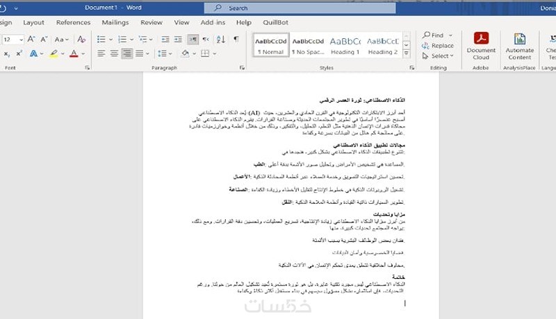Sort the selection with the A-Z icon
Image resolution: width=556 pixels, height=319 pixels.
pyautogui.click(x=220, y=40)
